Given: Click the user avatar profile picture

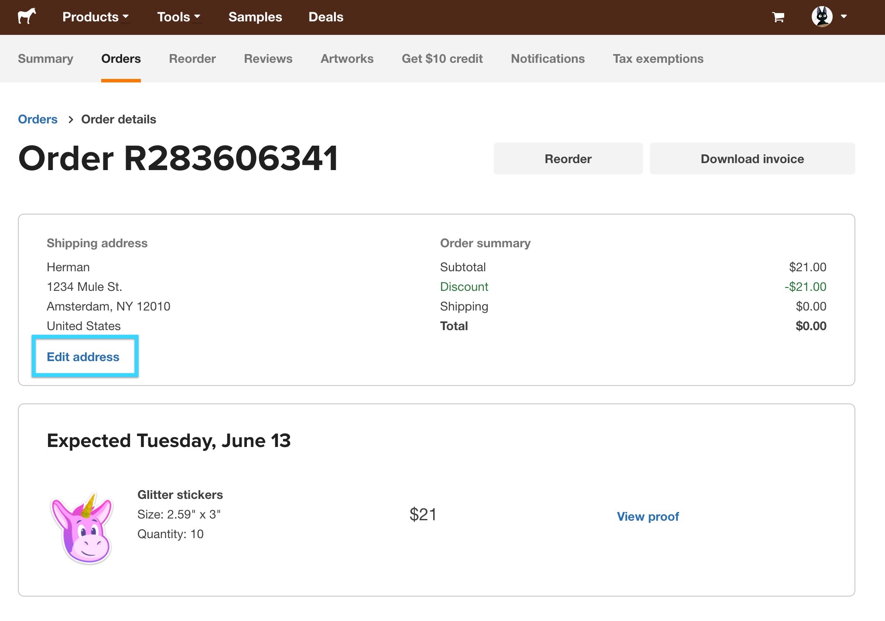Looking at the screenshot, I should (822, 17).
